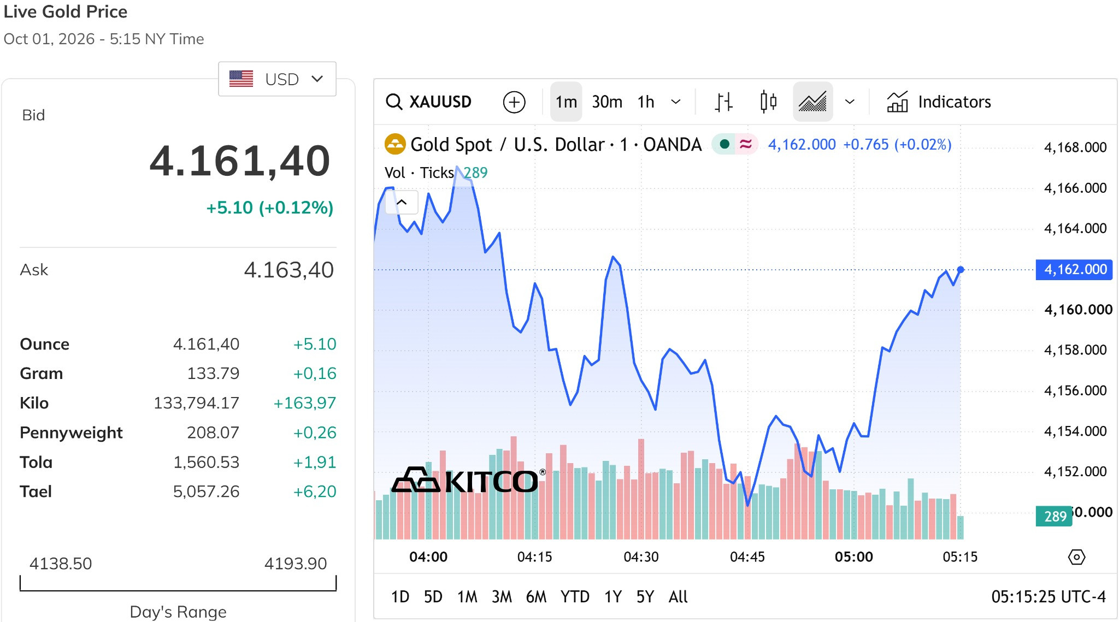1119x622 pixels.
Task: Select the bar chart style icon
Action: click(723, 102)
